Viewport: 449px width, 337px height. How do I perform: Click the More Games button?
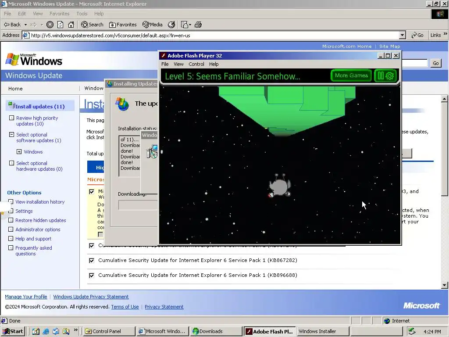click(x=351, y=75)
